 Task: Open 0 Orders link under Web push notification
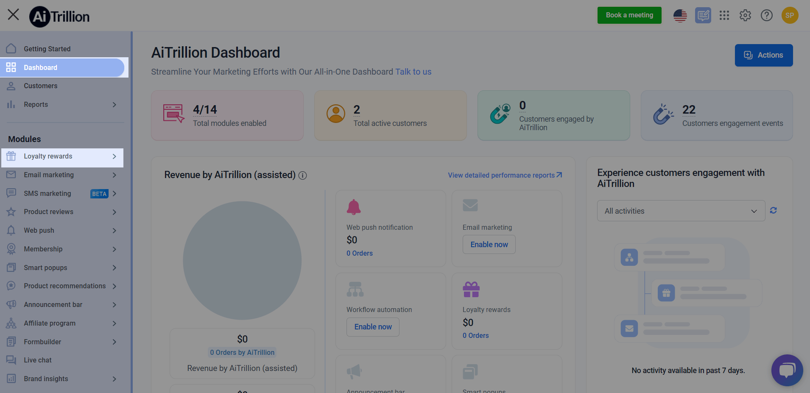360,253
